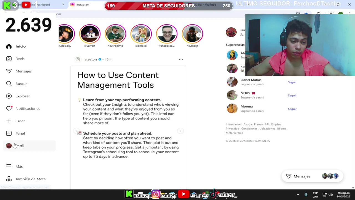355x200 pixels.
Task: Open Mensajes paper-plane icon in sidebar
Action: (x=9, y=71)
